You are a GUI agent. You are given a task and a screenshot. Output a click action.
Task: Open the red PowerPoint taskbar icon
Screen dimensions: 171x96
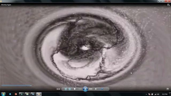(16, 94)
